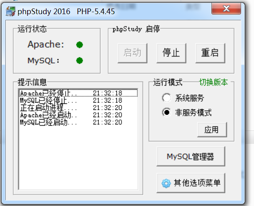Stop services with the 停止 button

(x=171, y=53)
